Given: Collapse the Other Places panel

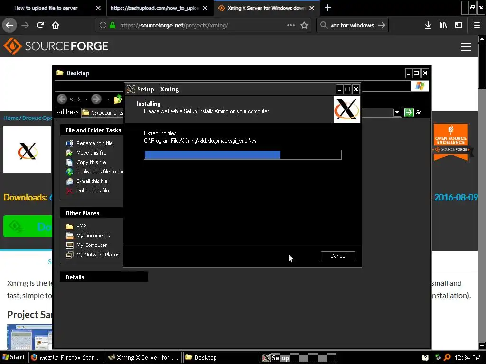Looking at the screenshot, I should [93, 213].
